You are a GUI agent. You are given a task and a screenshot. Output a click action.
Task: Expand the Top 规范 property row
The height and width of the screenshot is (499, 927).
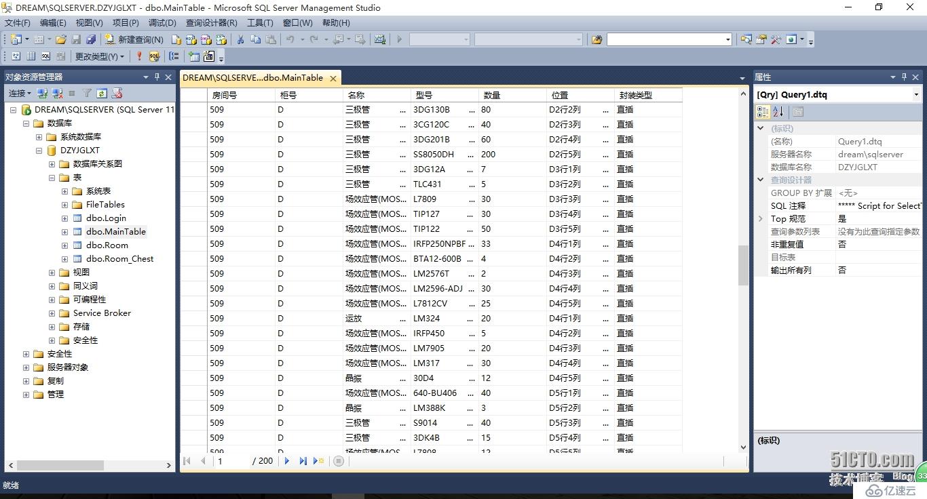coord(761,219)
